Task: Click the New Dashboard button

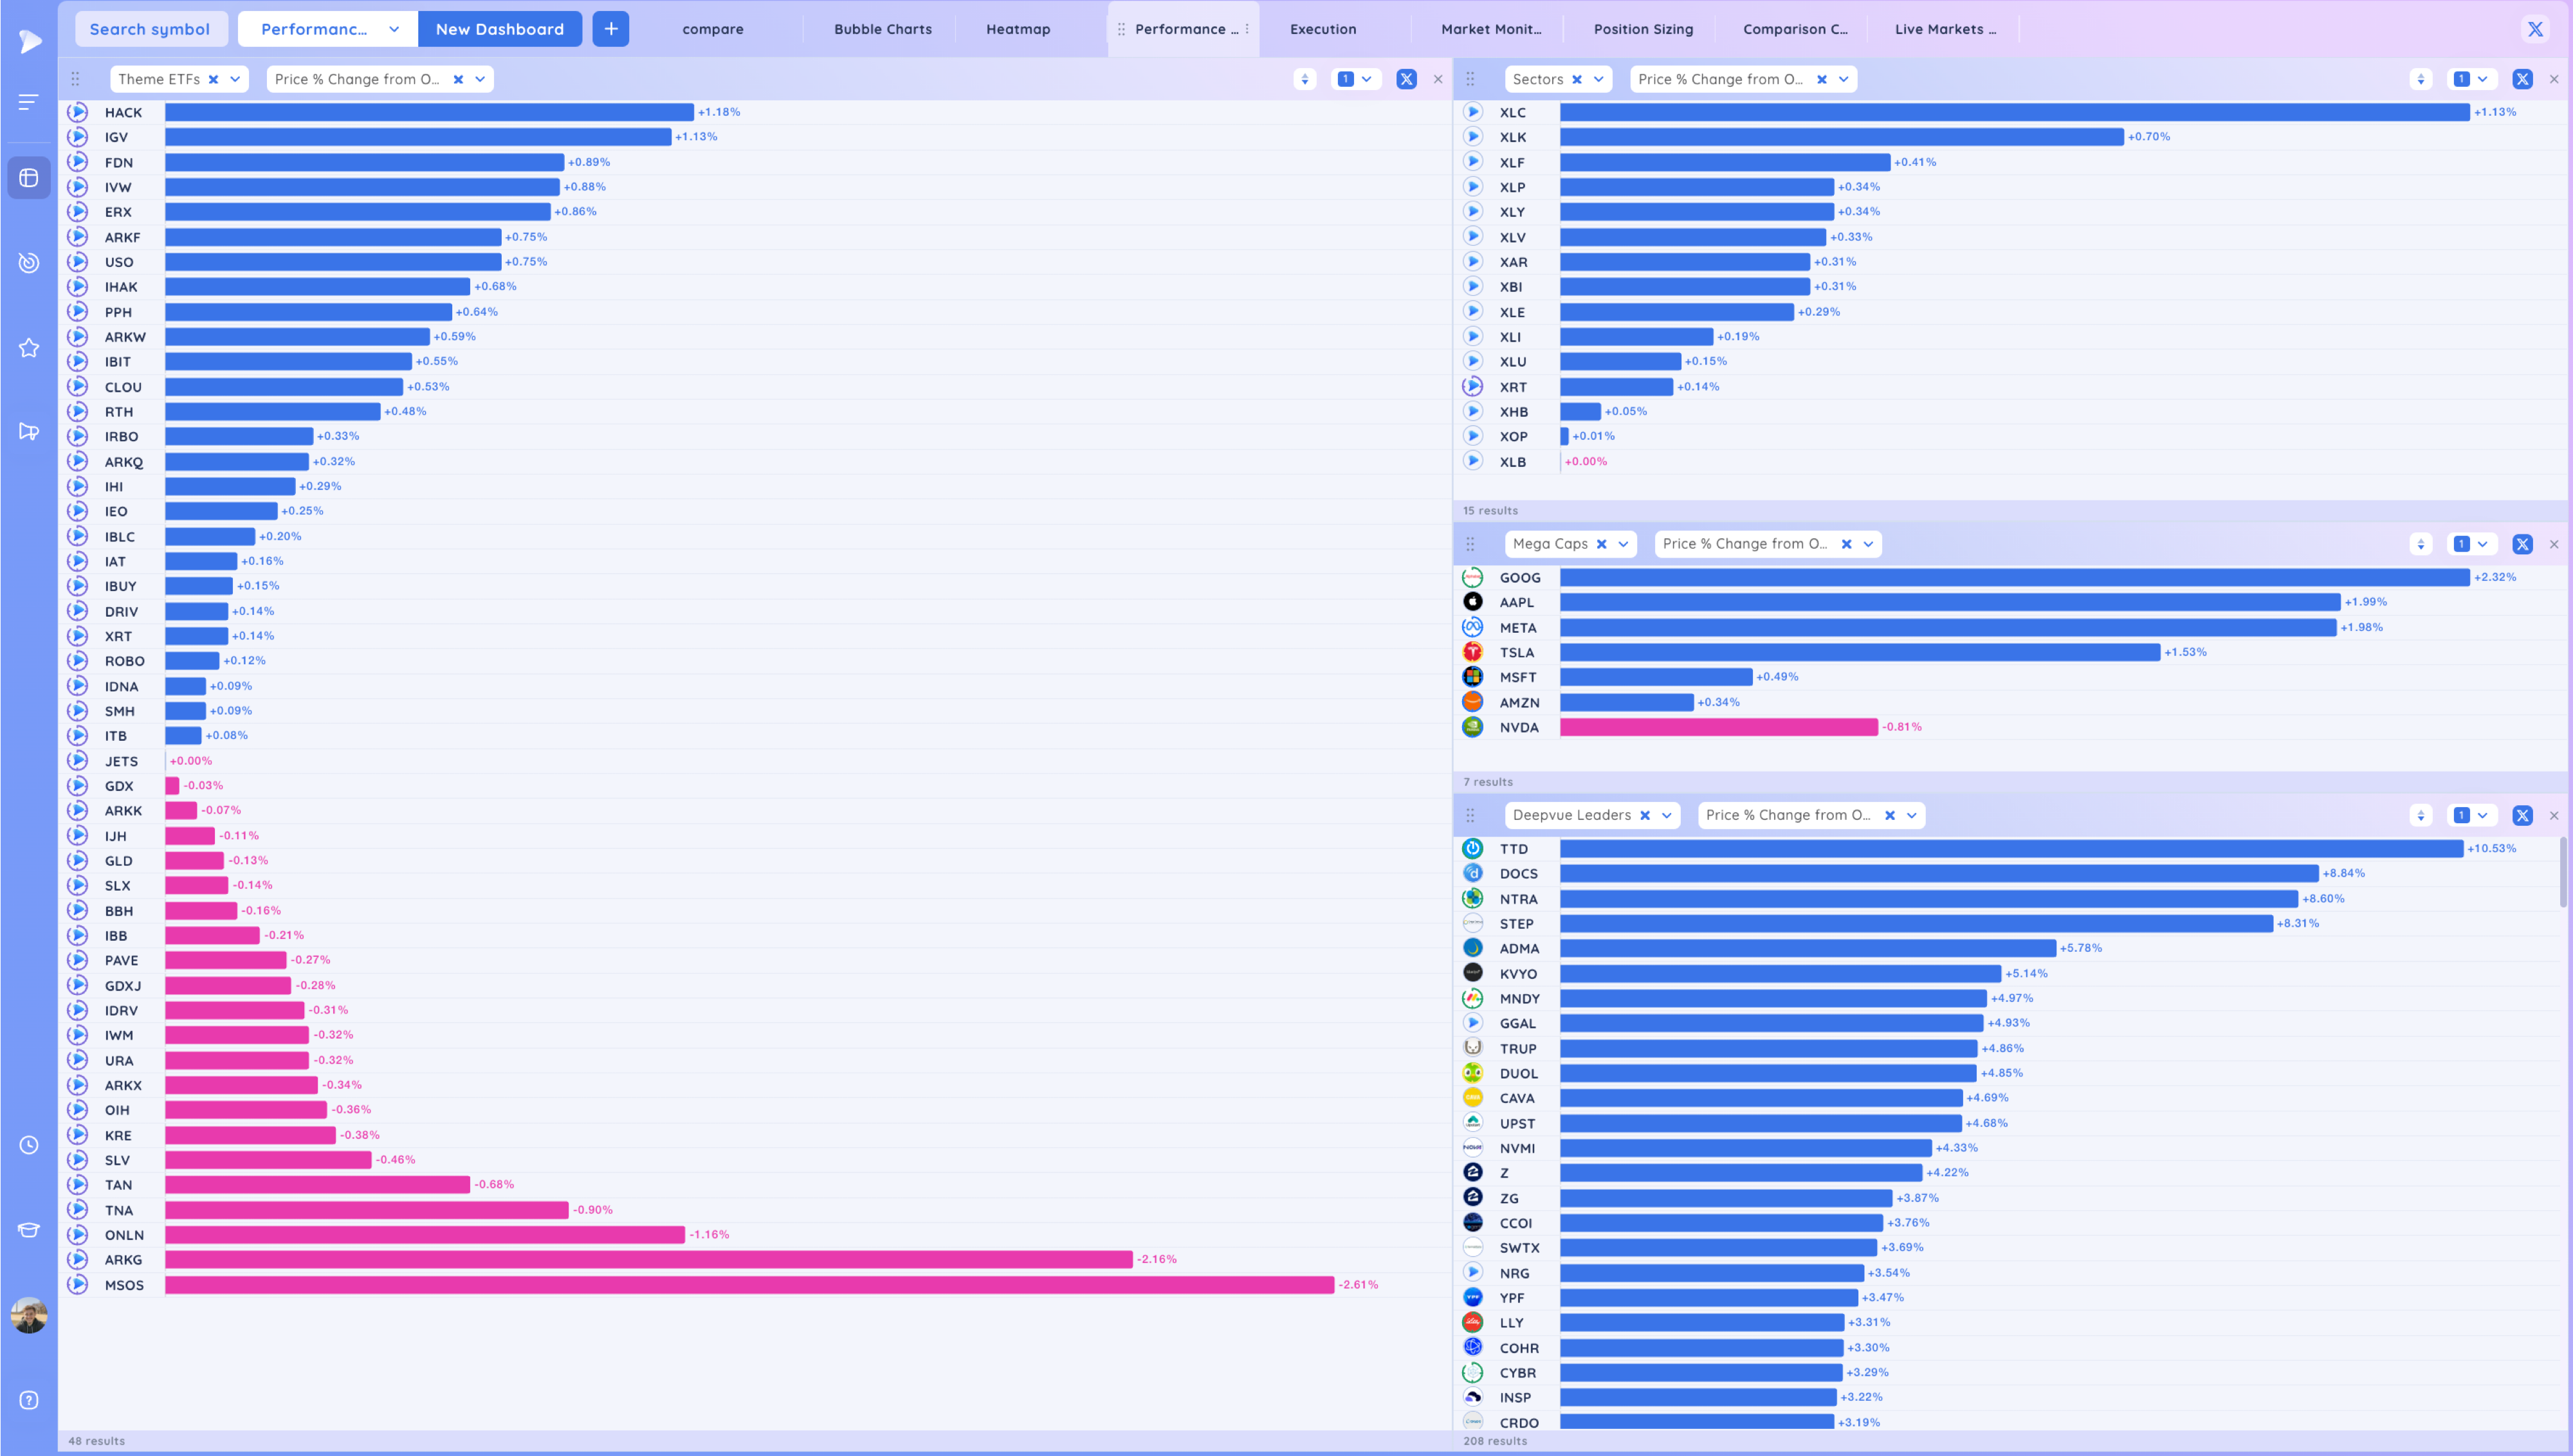Action: pyautogui.click(x=499, y=29)
